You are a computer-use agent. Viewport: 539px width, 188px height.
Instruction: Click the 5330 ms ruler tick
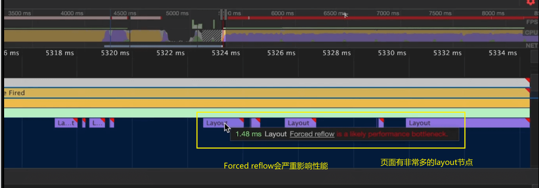392,53
